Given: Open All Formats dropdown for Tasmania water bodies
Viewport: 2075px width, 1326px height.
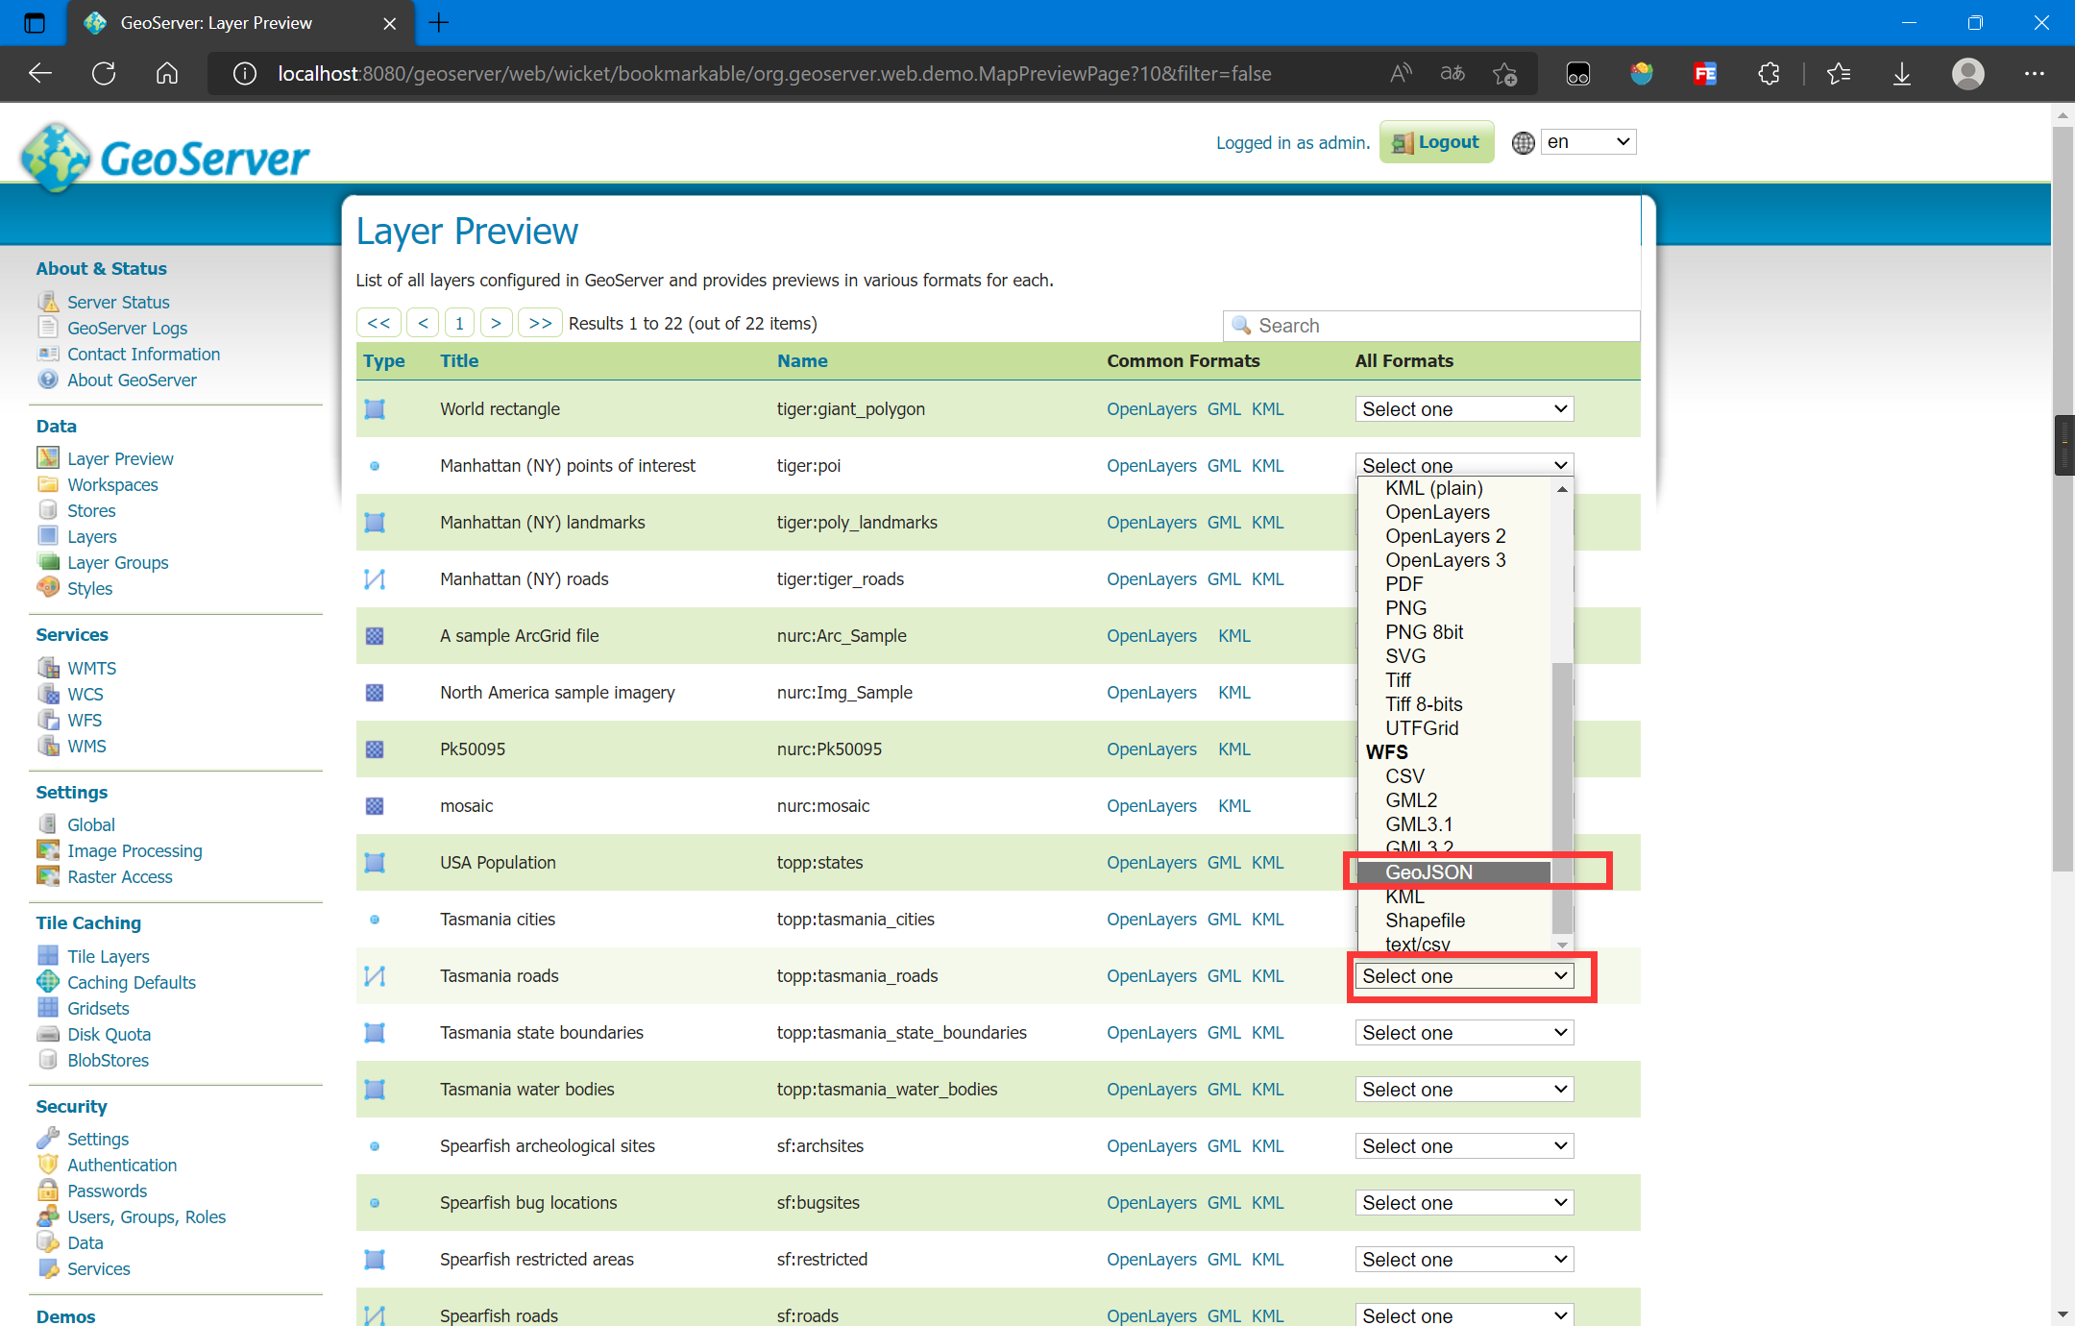Looking at the screenshot, I should 1464,1089.
